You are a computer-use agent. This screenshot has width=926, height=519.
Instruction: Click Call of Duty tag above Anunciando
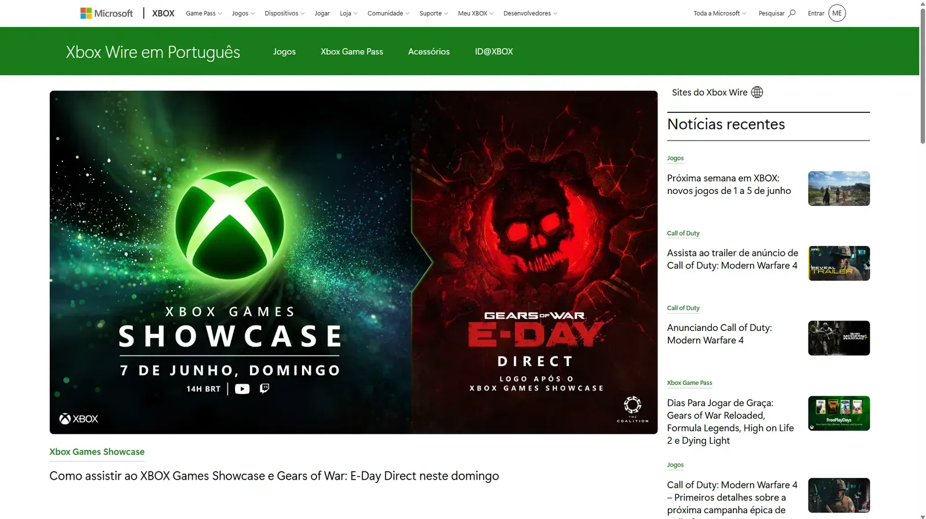point(683,308)
